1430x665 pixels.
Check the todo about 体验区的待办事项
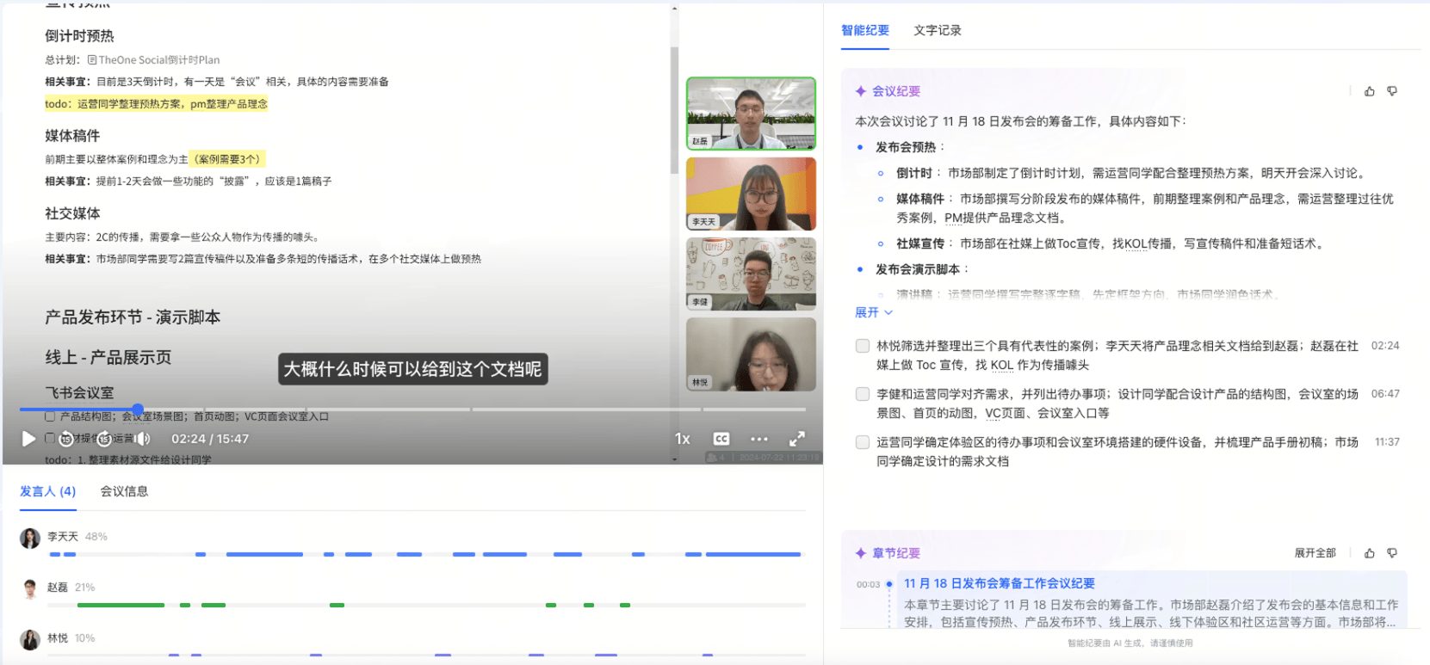[862, 442]
